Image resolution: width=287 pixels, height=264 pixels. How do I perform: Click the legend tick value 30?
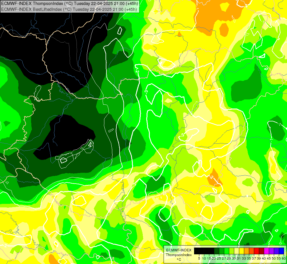point(234,258)
